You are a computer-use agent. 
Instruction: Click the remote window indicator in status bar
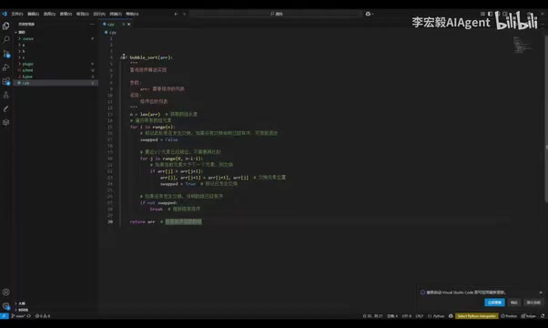[x=5, y=316]
